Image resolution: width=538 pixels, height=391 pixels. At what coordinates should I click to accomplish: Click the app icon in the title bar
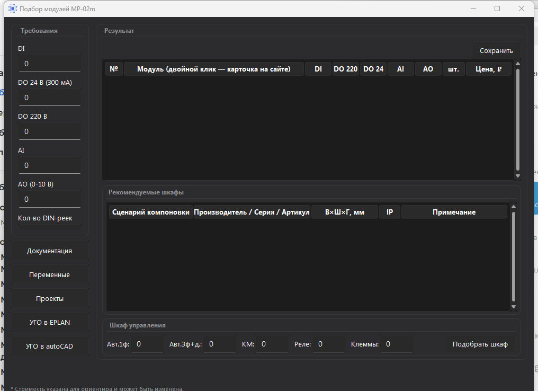[12, 8]
